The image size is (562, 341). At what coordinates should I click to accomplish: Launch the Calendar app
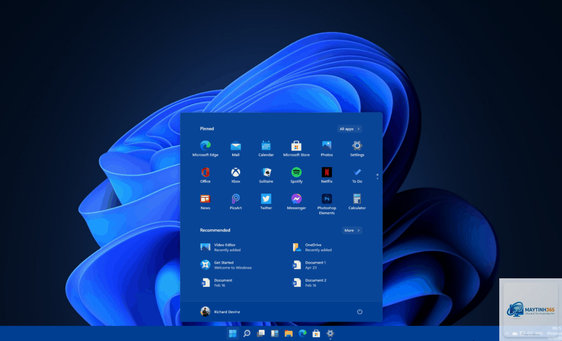point(266,148)
